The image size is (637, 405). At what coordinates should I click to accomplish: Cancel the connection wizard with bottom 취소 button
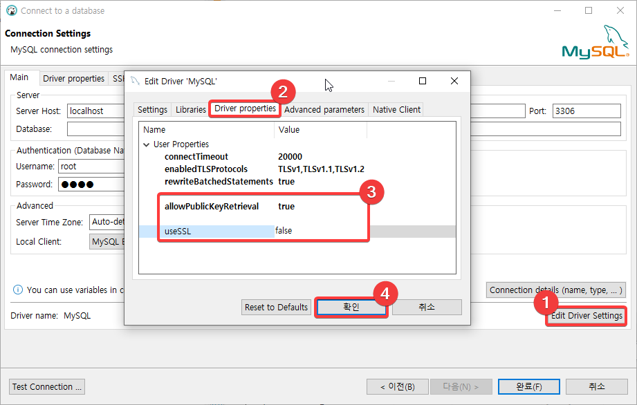point(596,387)
